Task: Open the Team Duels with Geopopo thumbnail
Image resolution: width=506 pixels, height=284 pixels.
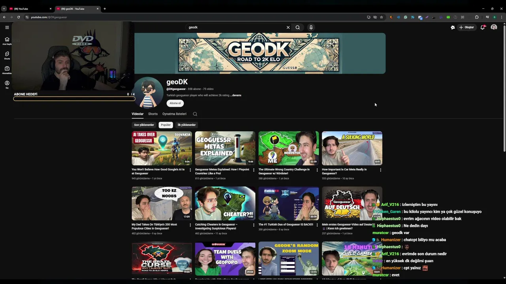Action: [x=225, y=259]
